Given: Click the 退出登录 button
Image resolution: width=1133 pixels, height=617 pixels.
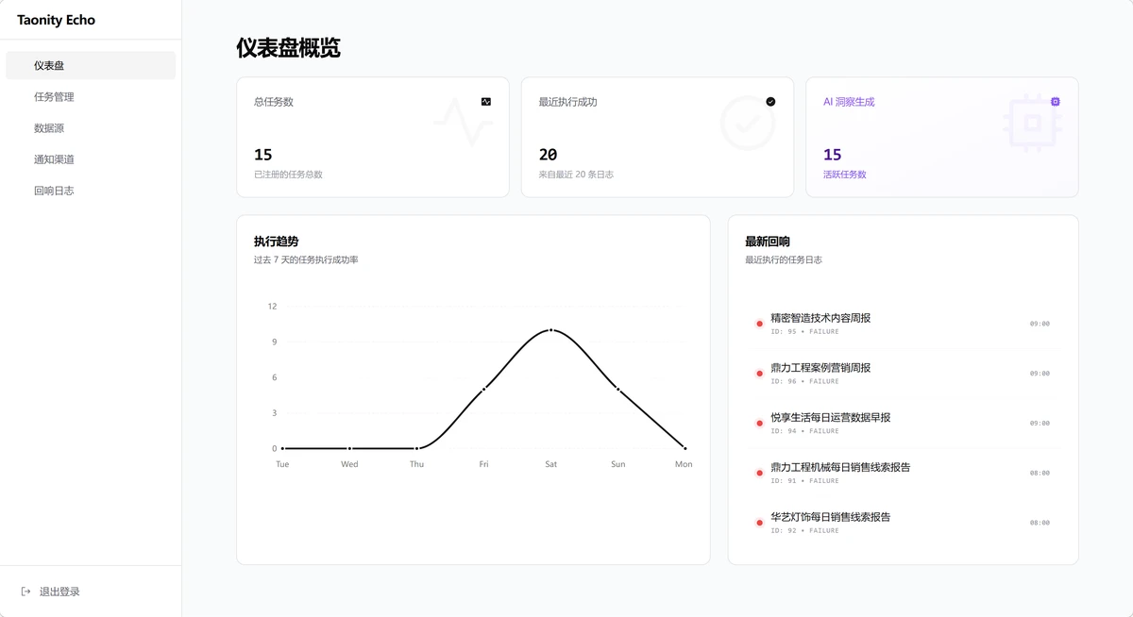Looking at the screenshot, I should [59, 592].
